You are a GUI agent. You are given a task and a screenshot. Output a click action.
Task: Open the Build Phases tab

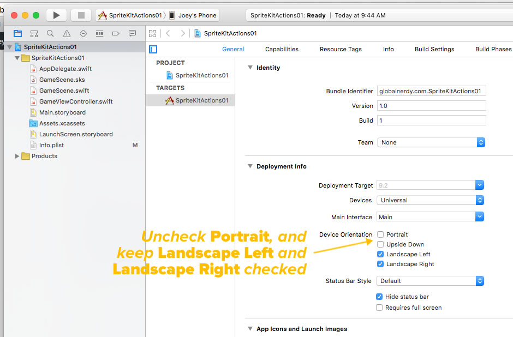click(493, 49)
